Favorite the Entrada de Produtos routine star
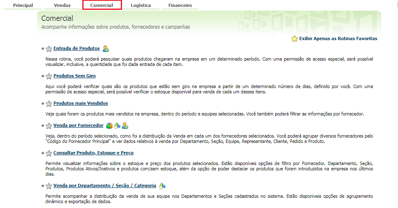 tap(49, 48)
